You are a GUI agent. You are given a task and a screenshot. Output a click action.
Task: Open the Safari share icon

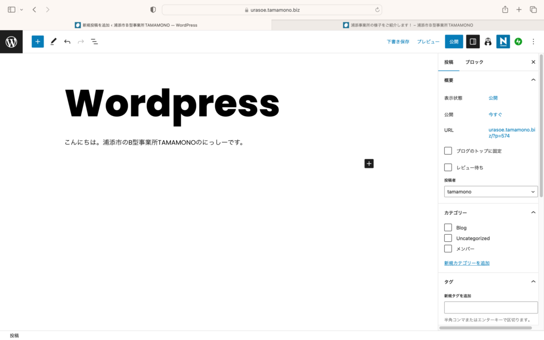[x=505, y=10]
